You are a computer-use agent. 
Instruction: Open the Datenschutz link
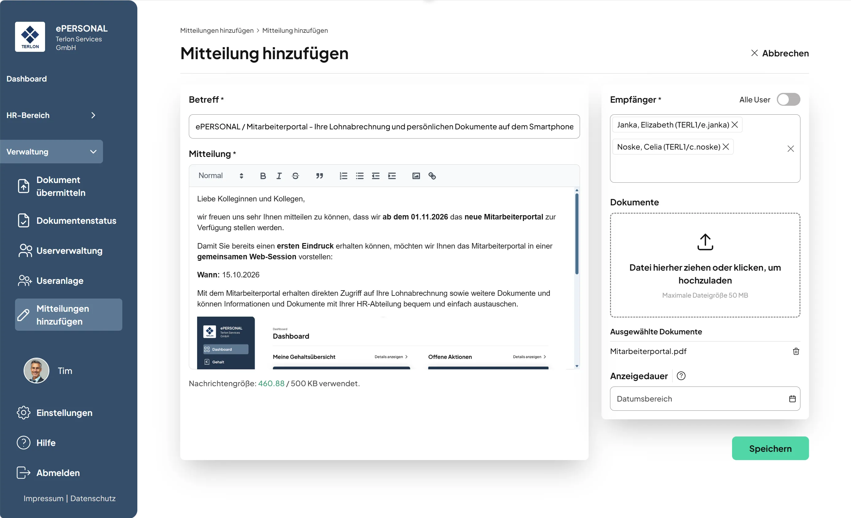click(93, 499)
